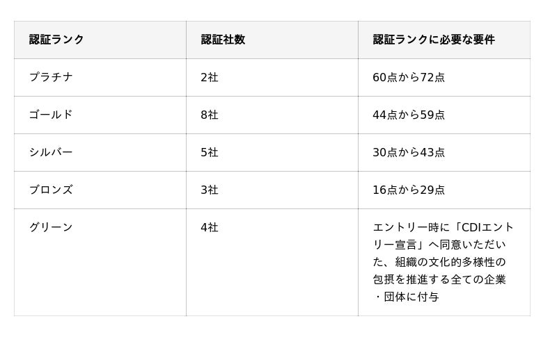Click the 8社 count cell

(209, 115)
